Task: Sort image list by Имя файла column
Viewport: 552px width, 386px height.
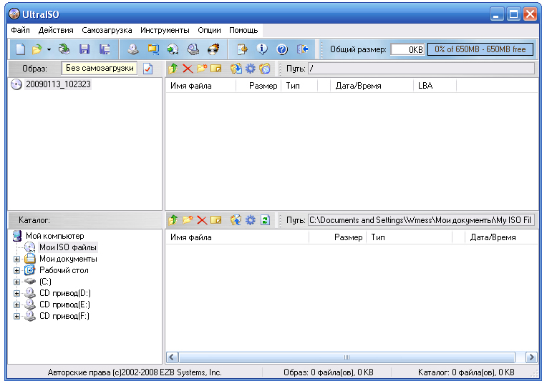Action: click(200, 86)
